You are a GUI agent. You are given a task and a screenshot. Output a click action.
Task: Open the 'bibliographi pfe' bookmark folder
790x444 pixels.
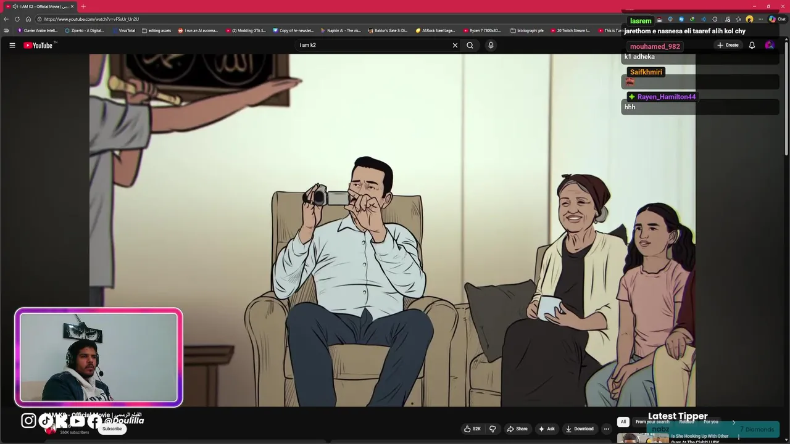pyautogui.click(x=528, y=30)
